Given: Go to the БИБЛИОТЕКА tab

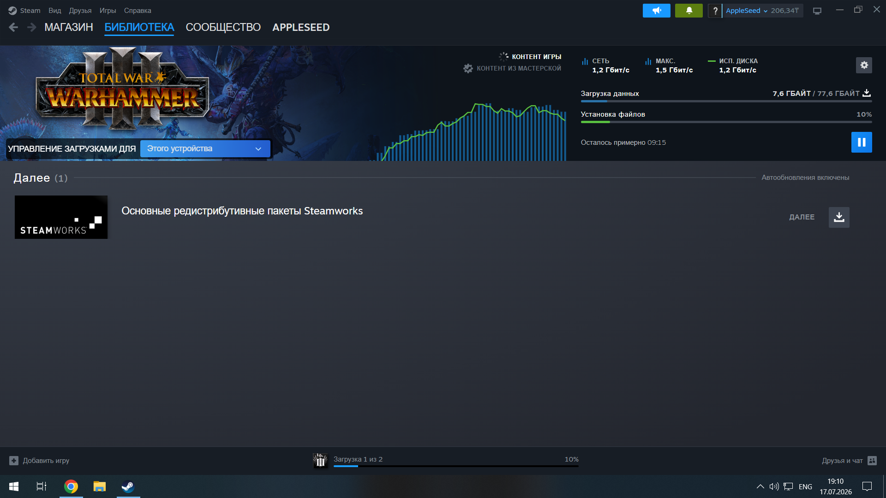Looking at the screenshot, I should click(x=139, y=27).
